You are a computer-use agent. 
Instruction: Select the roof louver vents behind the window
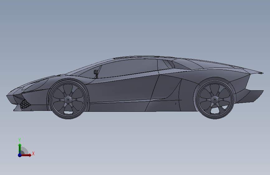(169, 64)
